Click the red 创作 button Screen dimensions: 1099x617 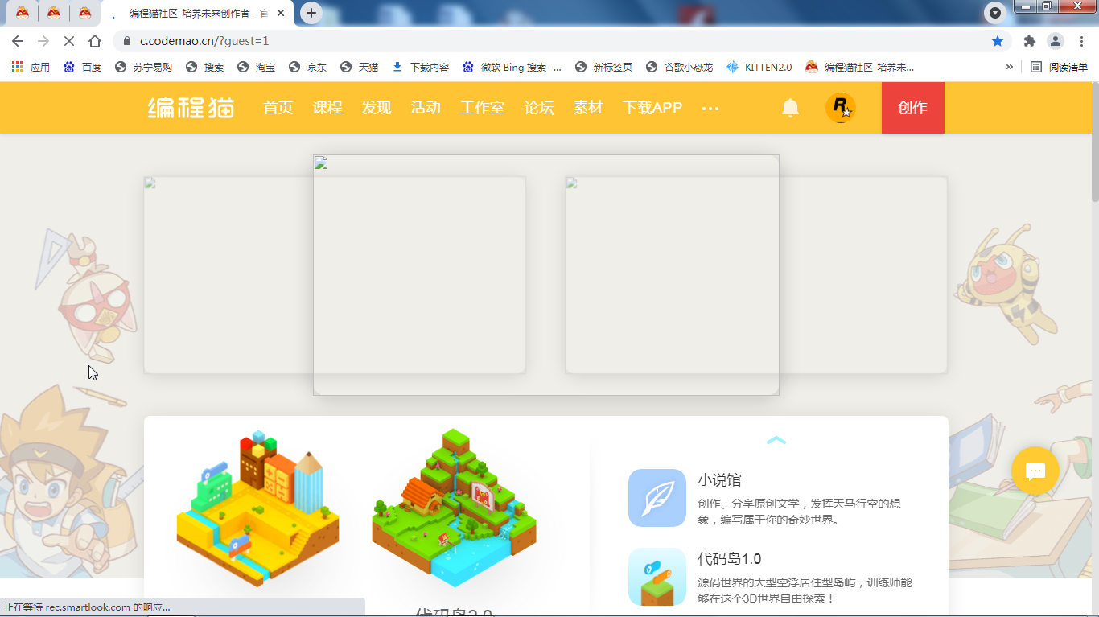click(913, 108)
